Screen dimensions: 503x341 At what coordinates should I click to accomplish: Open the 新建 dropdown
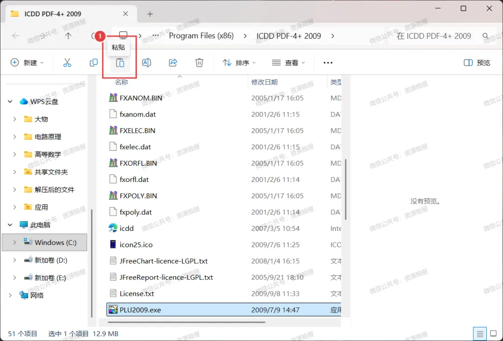27,63
